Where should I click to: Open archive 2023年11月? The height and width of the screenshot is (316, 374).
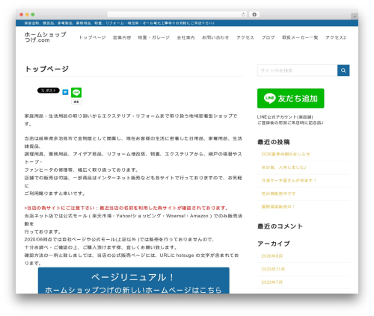point(273,269)
